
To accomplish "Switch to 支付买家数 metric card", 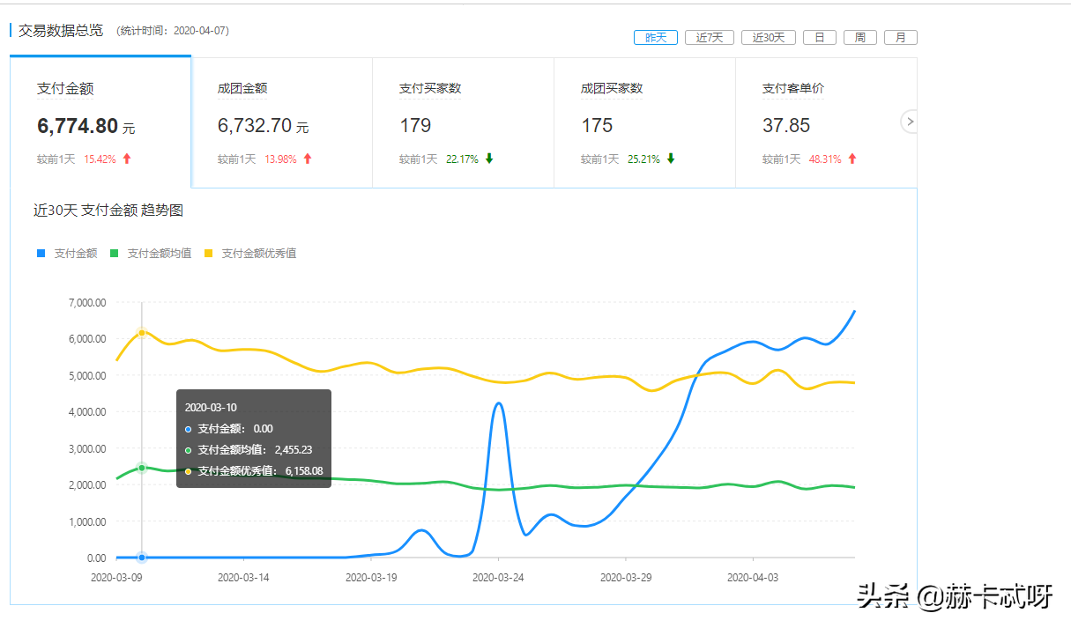I will tap(464, 122).
